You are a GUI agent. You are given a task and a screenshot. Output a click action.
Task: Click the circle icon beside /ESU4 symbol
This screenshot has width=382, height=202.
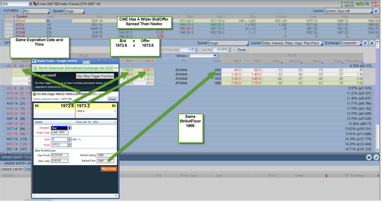click(14, 21)
